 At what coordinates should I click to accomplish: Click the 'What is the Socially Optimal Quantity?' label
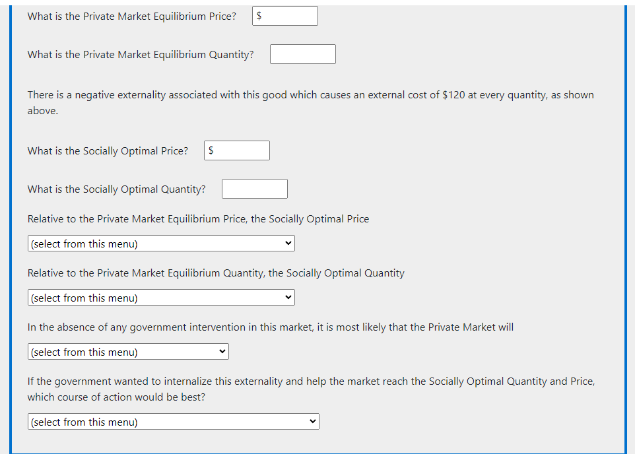tap(117, 189)
